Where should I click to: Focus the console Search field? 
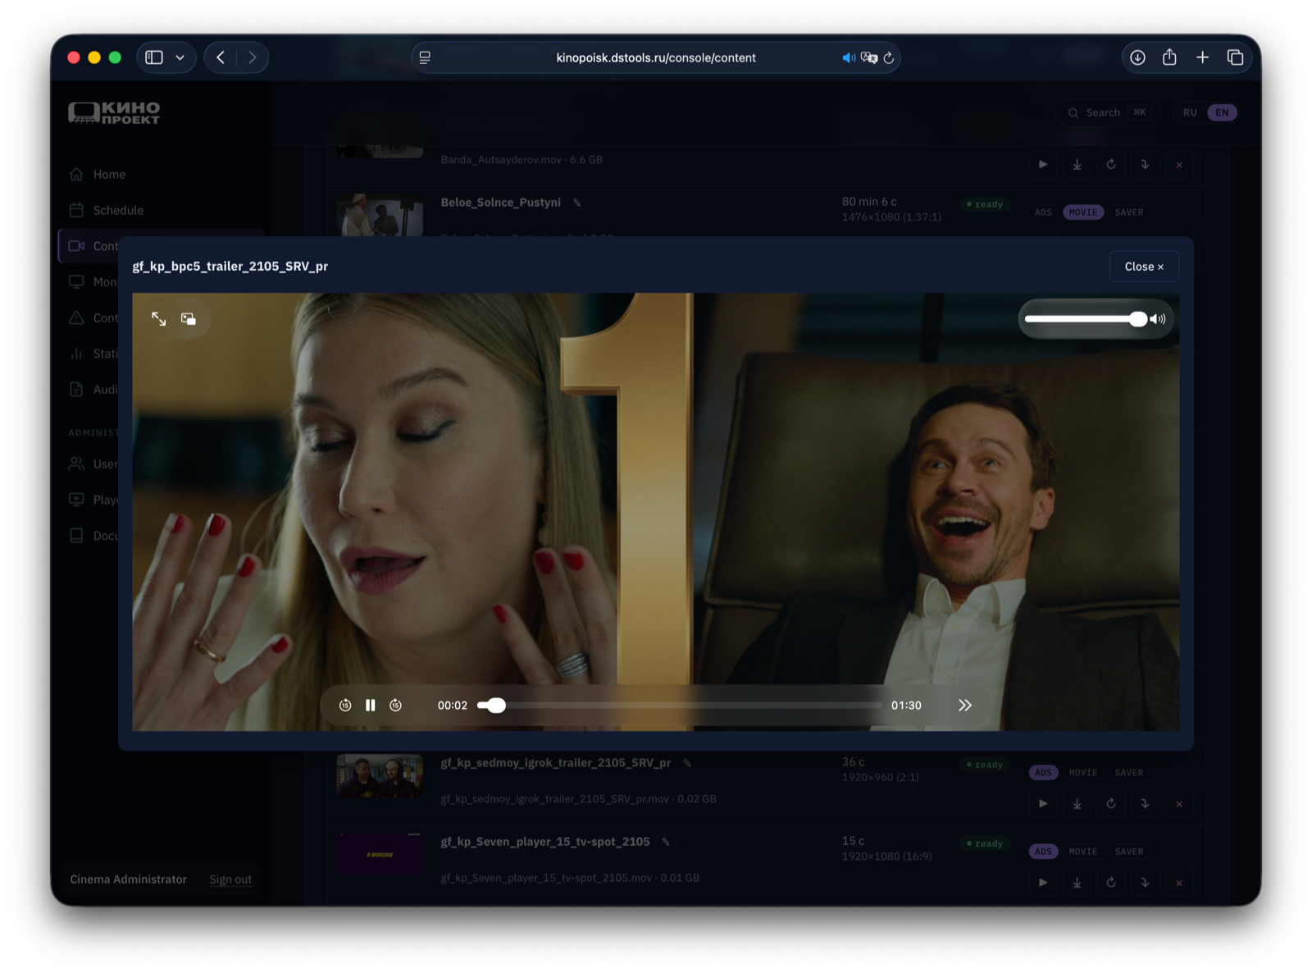pos(1108,112)
